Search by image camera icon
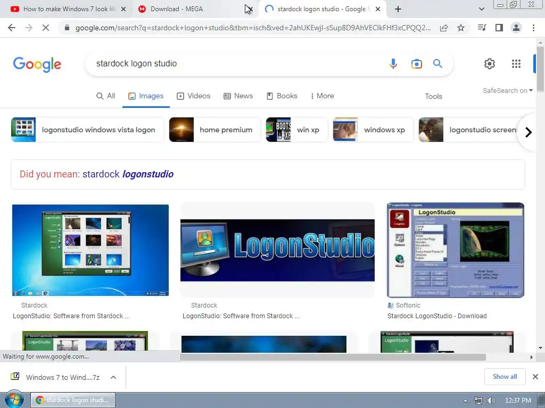The image size is (545, 408). pyautogui.click(x=416, y=64)
